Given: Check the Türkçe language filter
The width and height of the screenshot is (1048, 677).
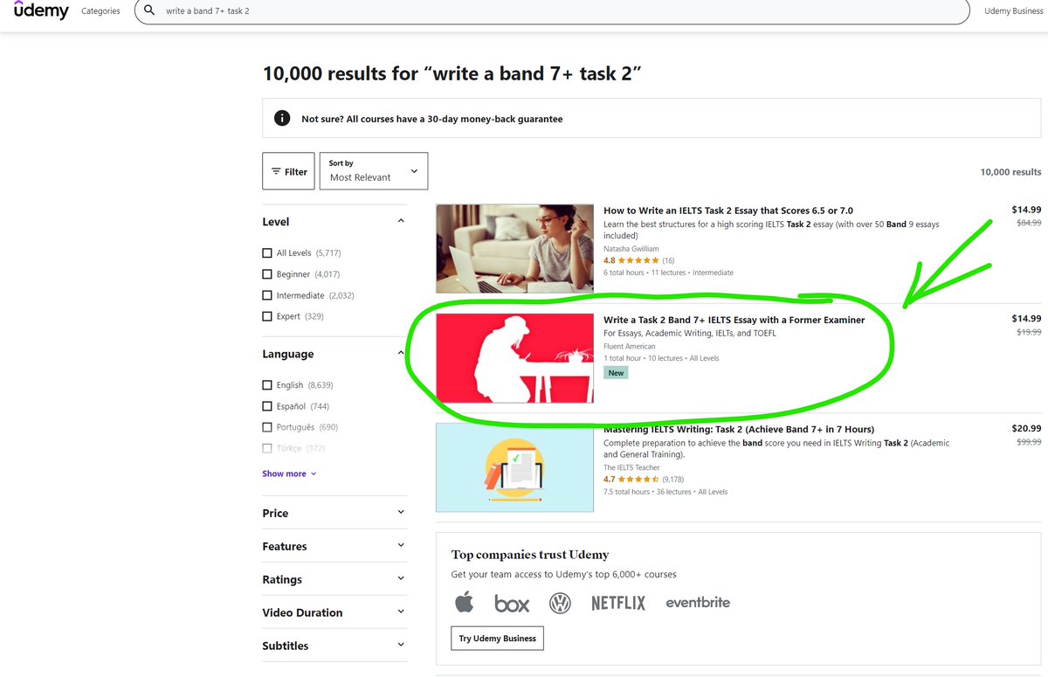Looking at the screenshot, I should point(267,448).
